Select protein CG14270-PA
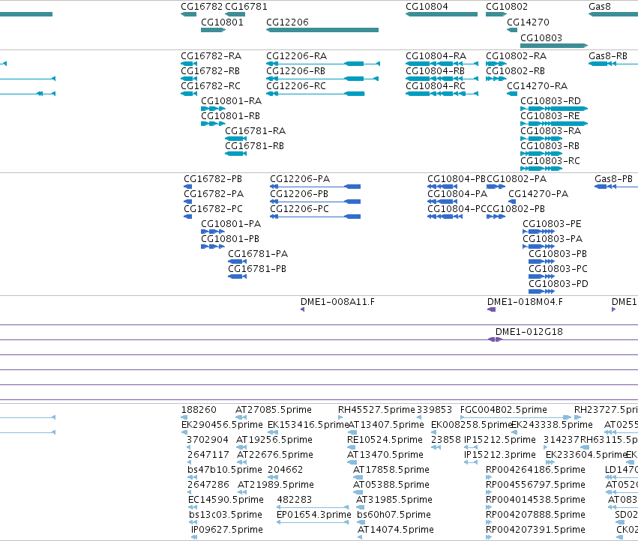 (x=538, y=194)
